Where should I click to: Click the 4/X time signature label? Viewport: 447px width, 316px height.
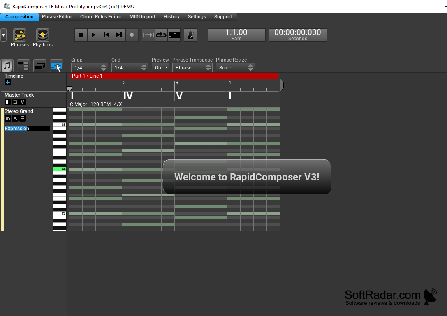(x=118, y=104)
